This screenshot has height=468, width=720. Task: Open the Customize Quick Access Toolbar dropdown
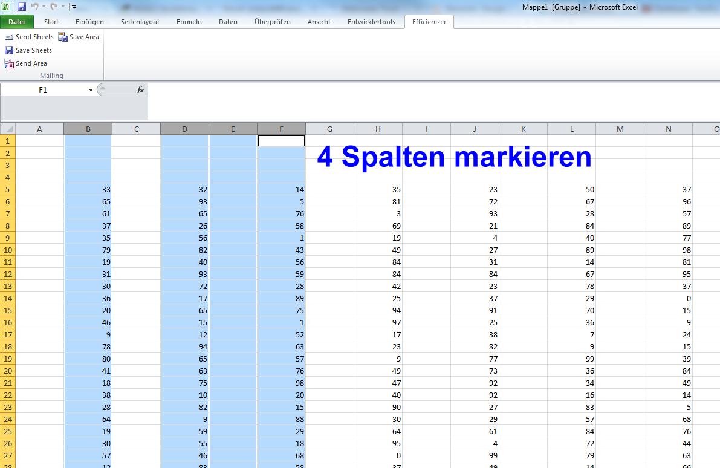pos(74,7)
